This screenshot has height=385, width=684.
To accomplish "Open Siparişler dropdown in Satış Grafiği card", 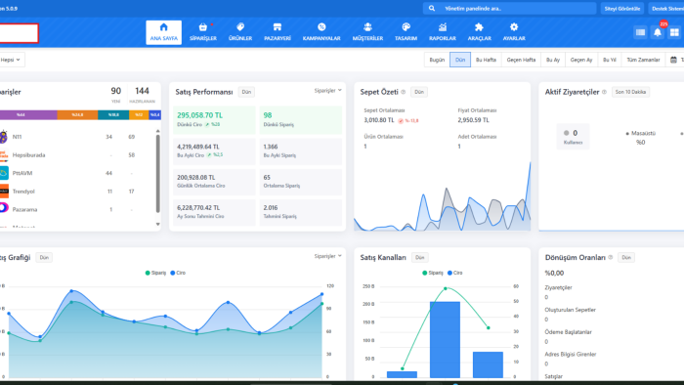I will pos(327,256).
